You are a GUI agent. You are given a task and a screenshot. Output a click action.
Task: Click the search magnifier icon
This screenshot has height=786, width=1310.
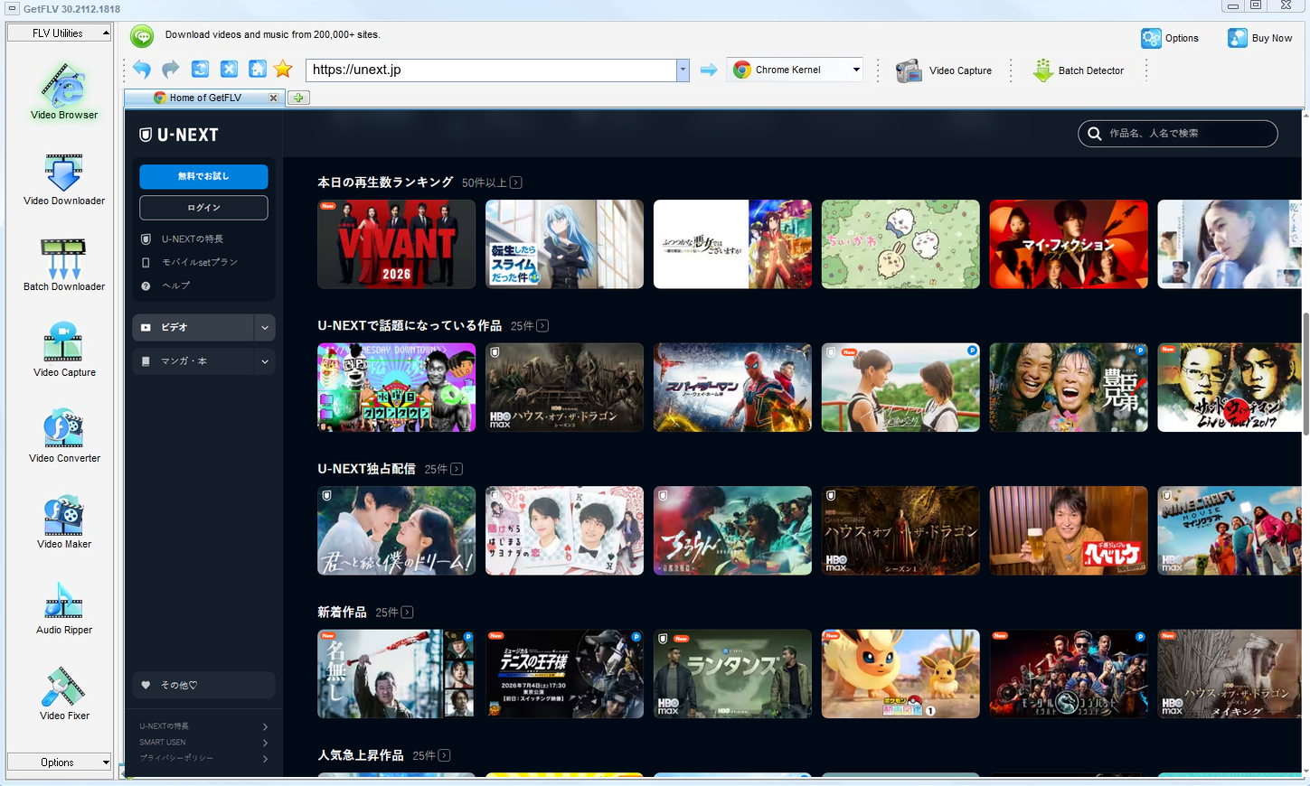[x=1095, y=134]
